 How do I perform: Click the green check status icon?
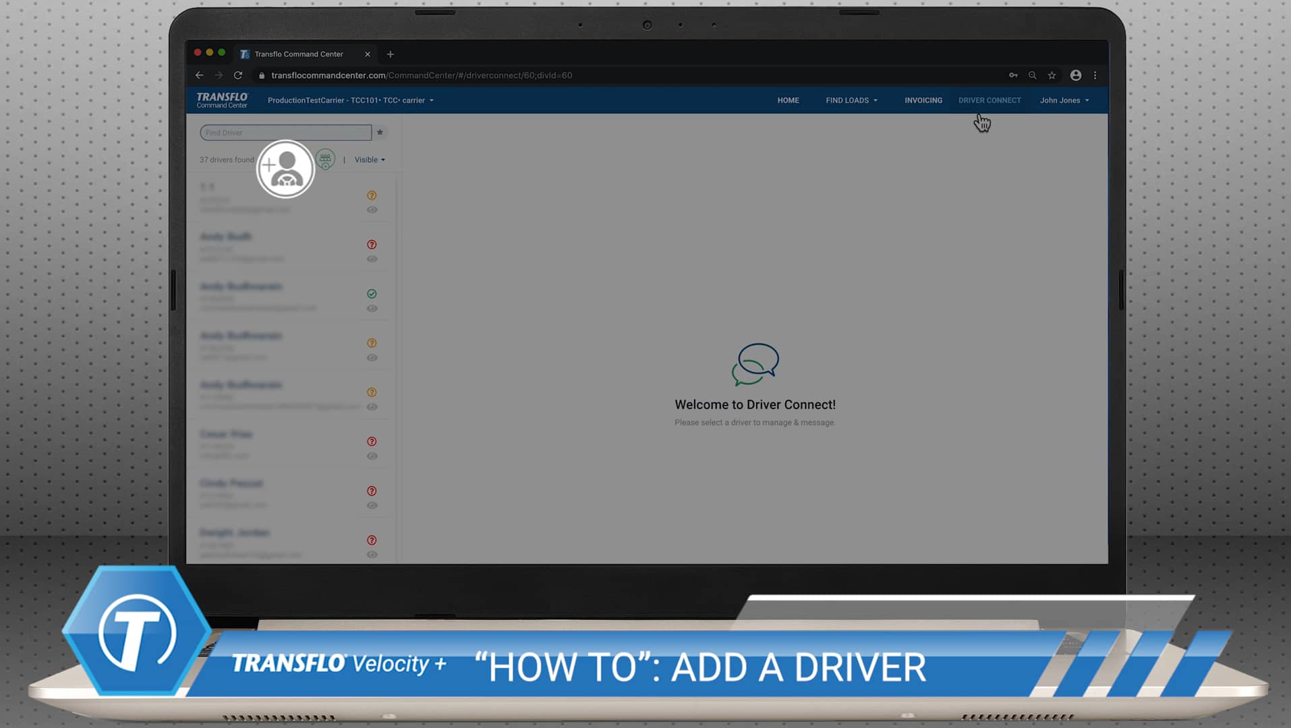click(x=372, y=294)
